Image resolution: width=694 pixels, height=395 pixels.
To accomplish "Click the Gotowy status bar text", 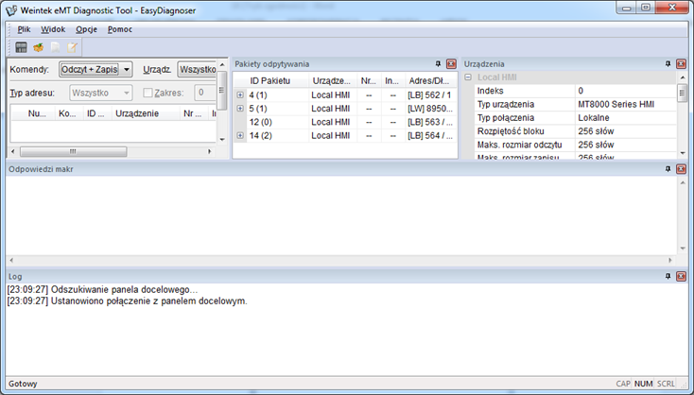I will point(23,384).
